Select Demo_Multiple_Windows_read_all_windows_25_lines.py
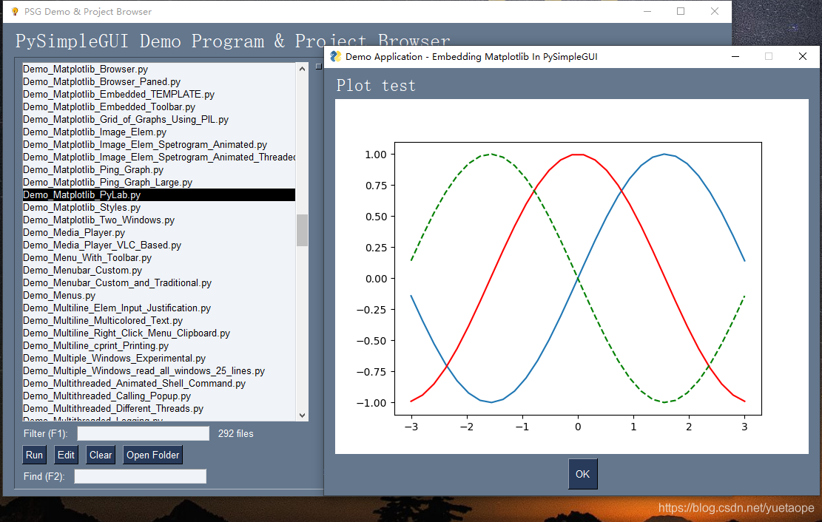 [x=159, y=371]
